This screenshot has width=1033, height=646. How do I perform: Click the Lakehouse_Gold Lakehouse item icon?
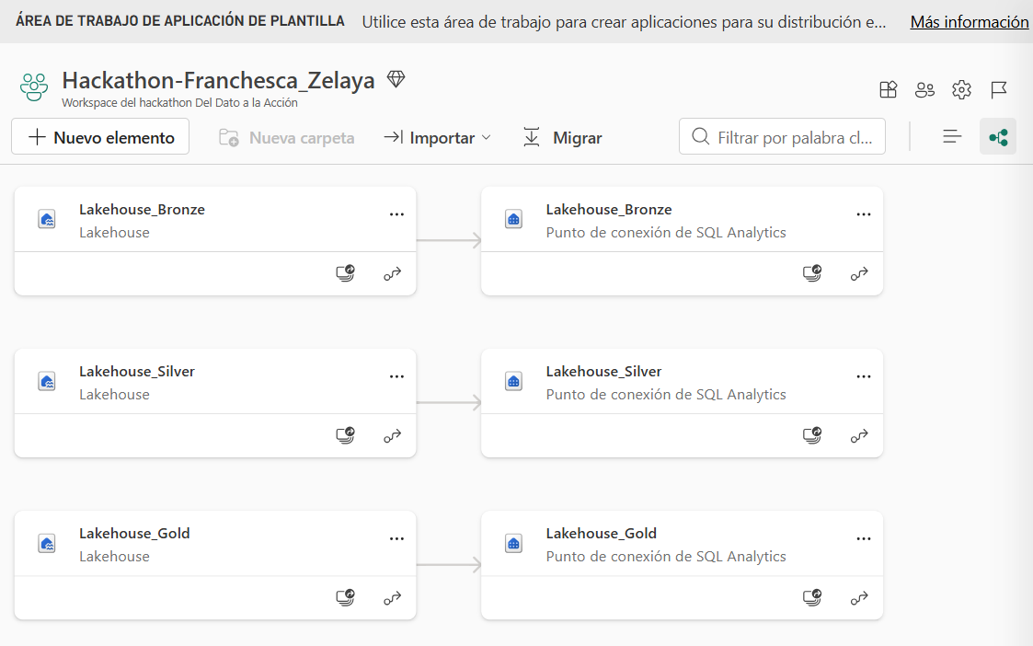(47, 544)
